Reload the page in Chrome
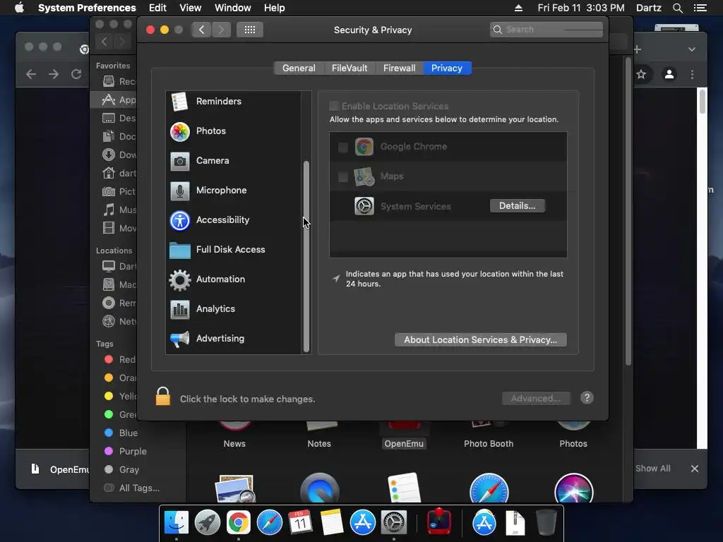 click(x=76, y=74)
